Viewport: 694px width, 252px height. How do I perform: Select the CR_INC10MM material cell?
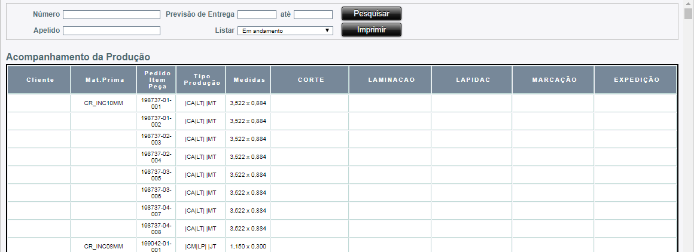coord(104,103)
